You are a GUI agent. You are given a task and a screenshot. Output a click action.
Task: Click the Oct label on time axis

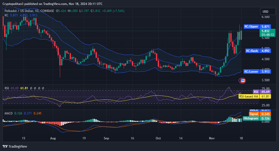point(158,138)
